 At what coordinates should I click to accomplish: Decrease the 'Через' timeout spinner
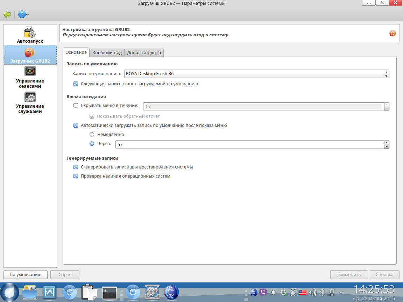tap(387, 147)
